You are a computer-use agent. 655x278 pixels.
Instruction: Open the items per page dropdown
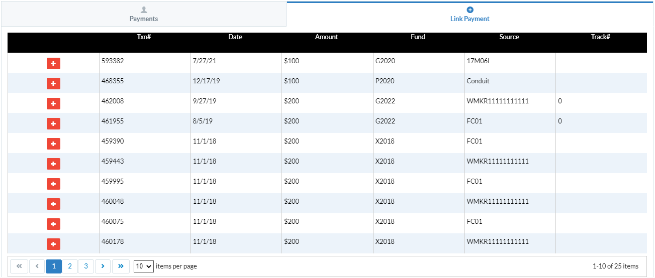144,266
